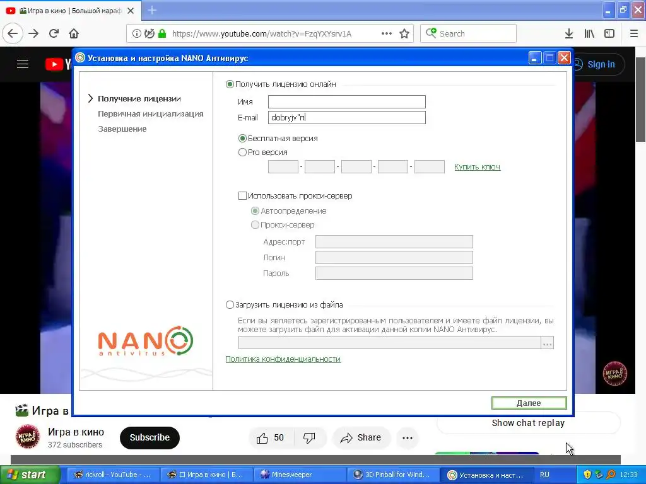Select Получить лицензию онлайн radio option
This screenshot has width=646, height=484.
pyautogui.click(x=230, y=84)
